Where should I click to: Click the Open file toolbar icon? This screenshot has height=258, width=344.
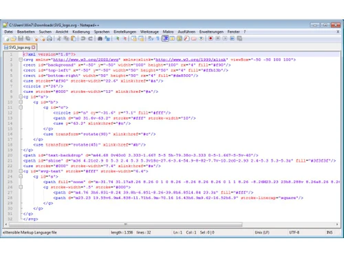click(x=14, y=39)
